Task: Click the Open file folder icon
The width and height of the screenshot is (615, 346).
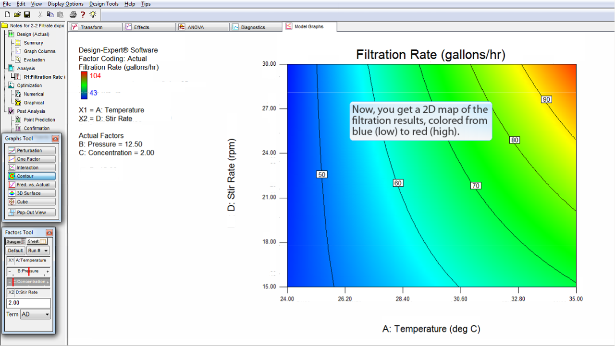Action: point(17,15)
